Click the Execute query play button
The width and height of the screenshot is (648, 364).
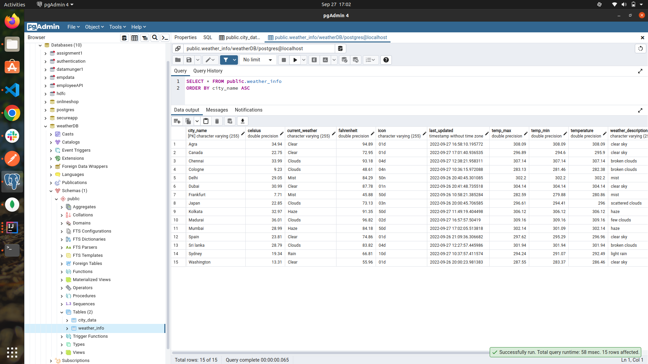click(295, 60)
